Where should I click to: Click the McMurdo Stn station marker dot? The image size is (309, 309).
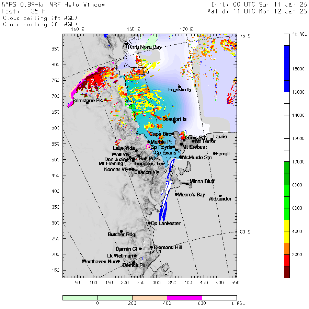[180, 157]
